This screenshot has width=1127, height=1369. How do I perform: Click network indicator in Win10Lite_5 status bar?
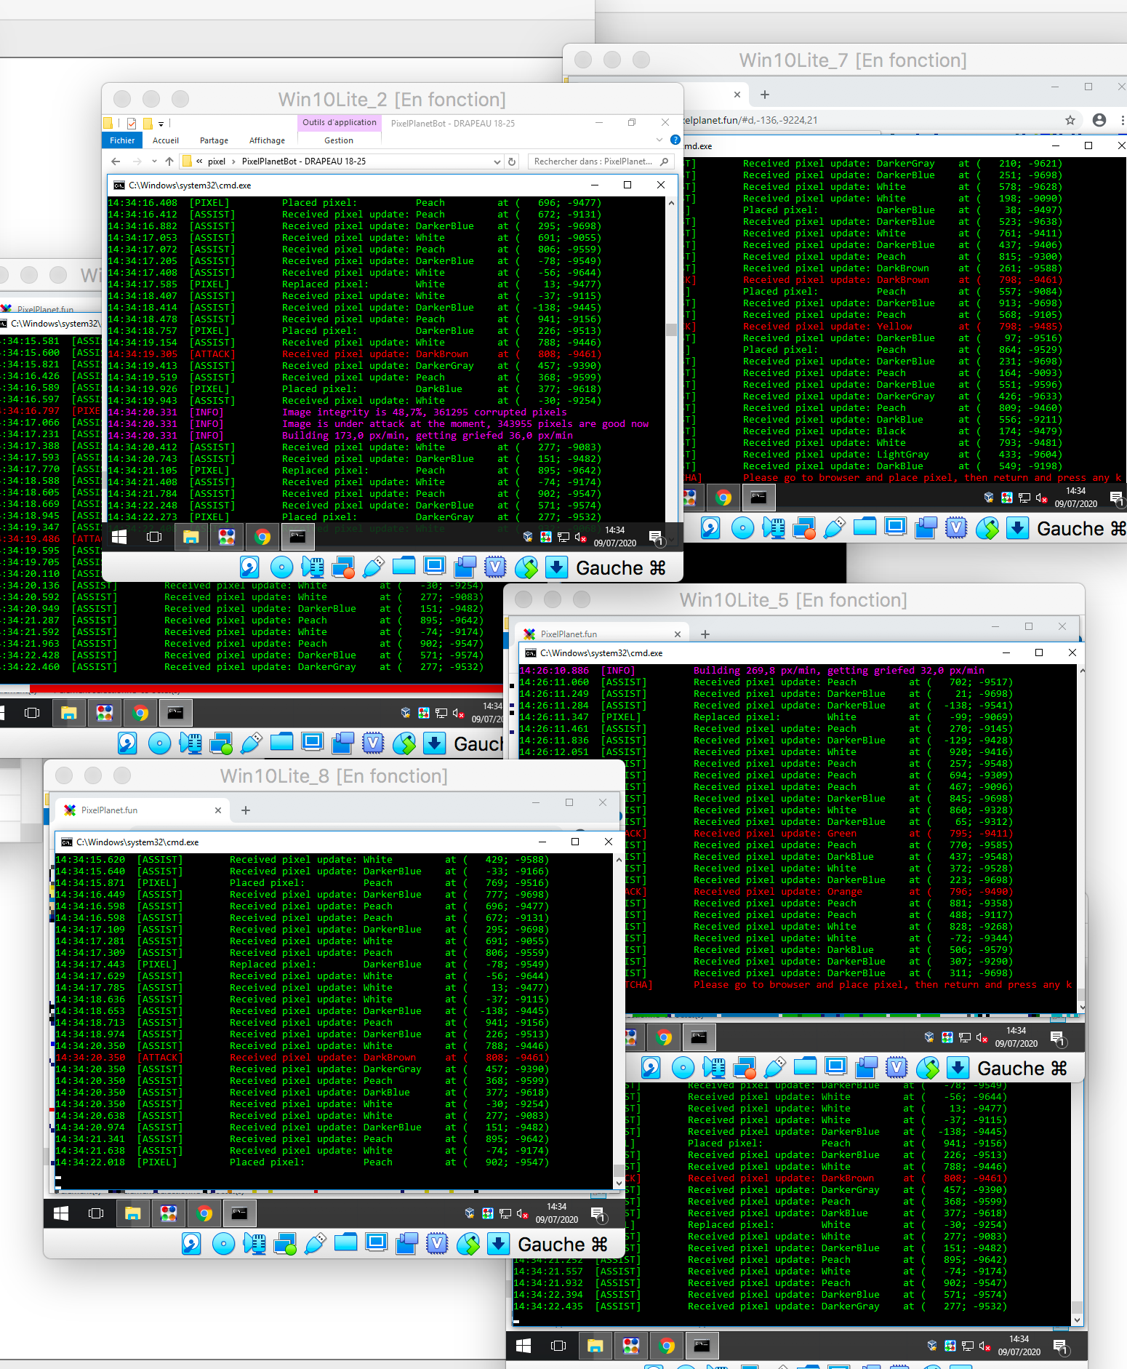point(744,1068)
